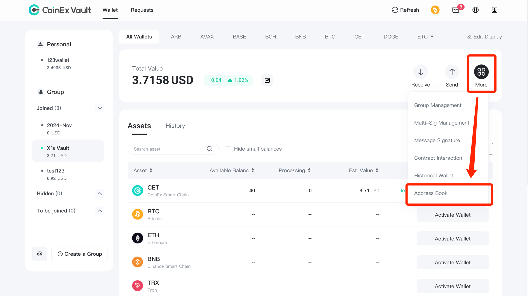Screen dimensions: 528x296
Task: Sort by Processing column arrows
Action: pyautogui.click(x=309, y=170)
